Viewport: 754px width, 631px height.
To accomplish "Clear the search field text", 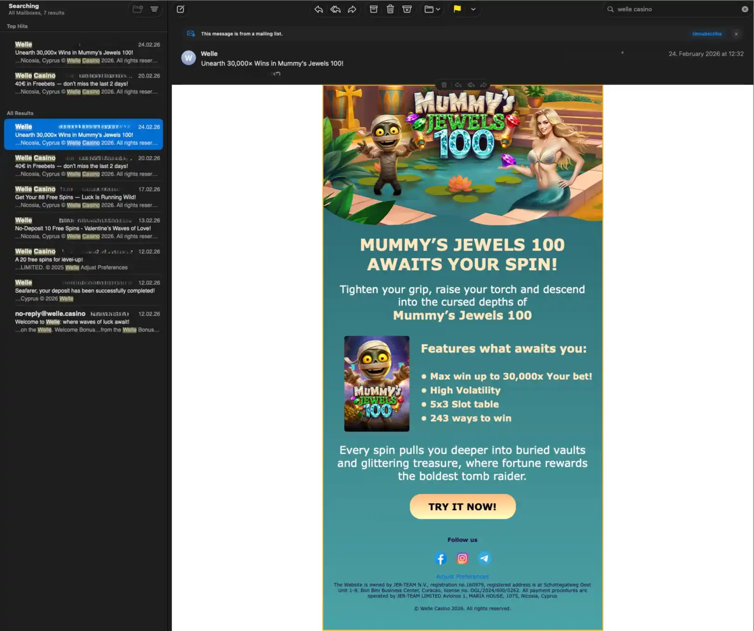I will pyautogui.click(x=745, y=9).
